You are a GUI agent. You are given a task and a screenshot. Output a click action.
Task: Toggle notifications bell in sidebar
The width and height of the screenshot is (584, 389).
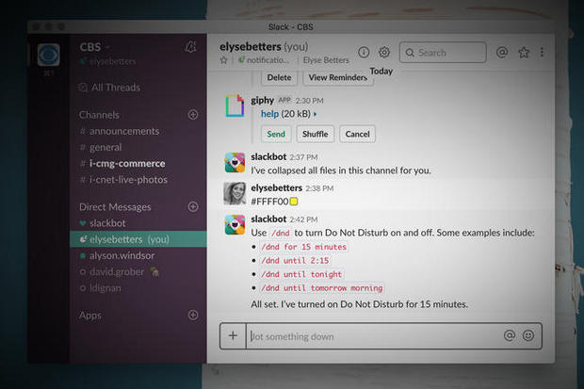[190, 46]
